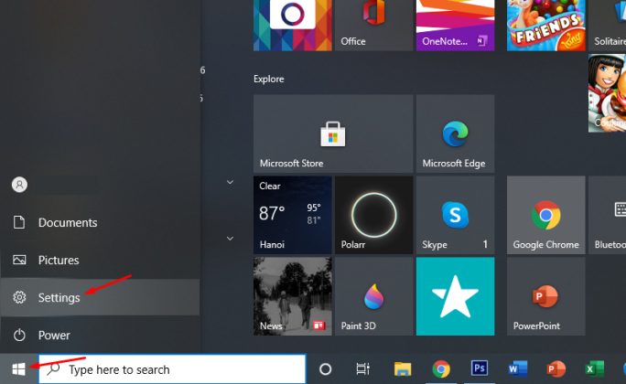The width and height of the screenshot is (626, 384).
Task: Open the Polarr photo editor tile
Action: coord(372,216)
